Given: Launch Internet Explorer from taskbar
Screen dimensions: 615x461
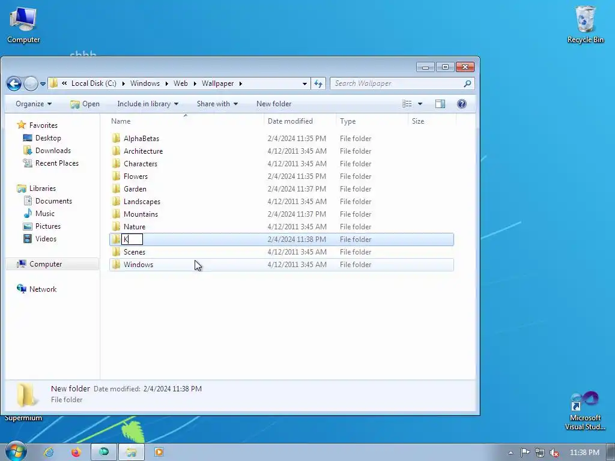Looking at the screenshot, I should [49, 452].
